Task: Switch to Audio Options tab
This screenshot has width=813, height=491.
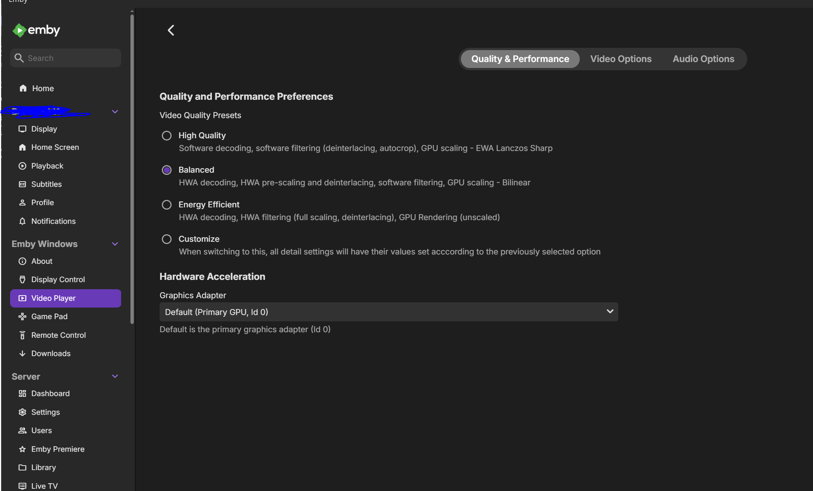Action: pyautogui.click(x=703, y=59)
